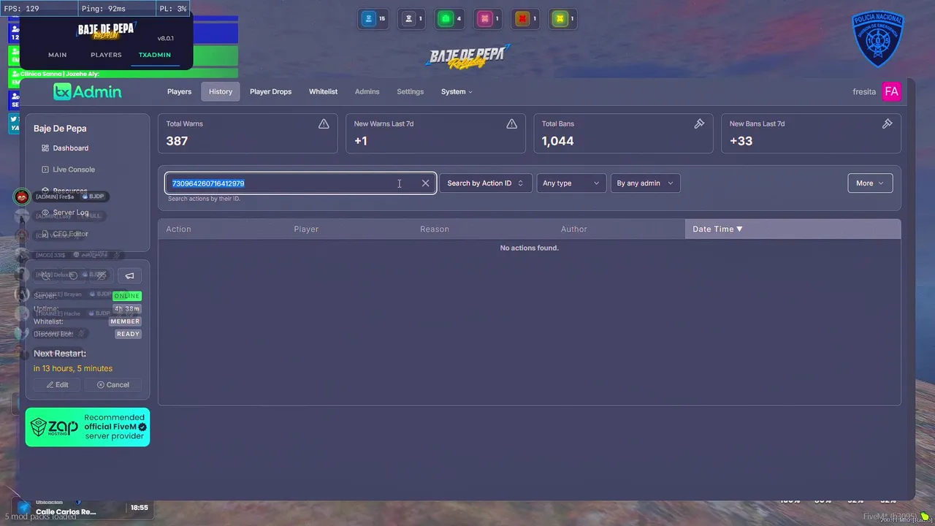Select TXADMIN in the overlay menu
935x526 pixels.
click(155, 55)
